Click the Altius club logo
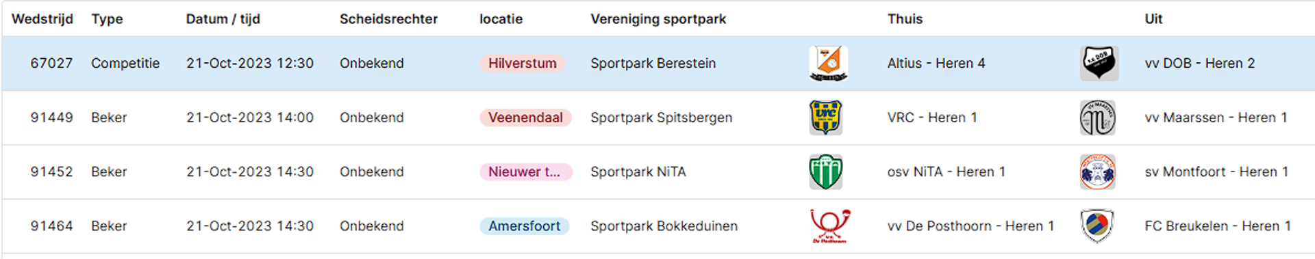 click(828, 64)
